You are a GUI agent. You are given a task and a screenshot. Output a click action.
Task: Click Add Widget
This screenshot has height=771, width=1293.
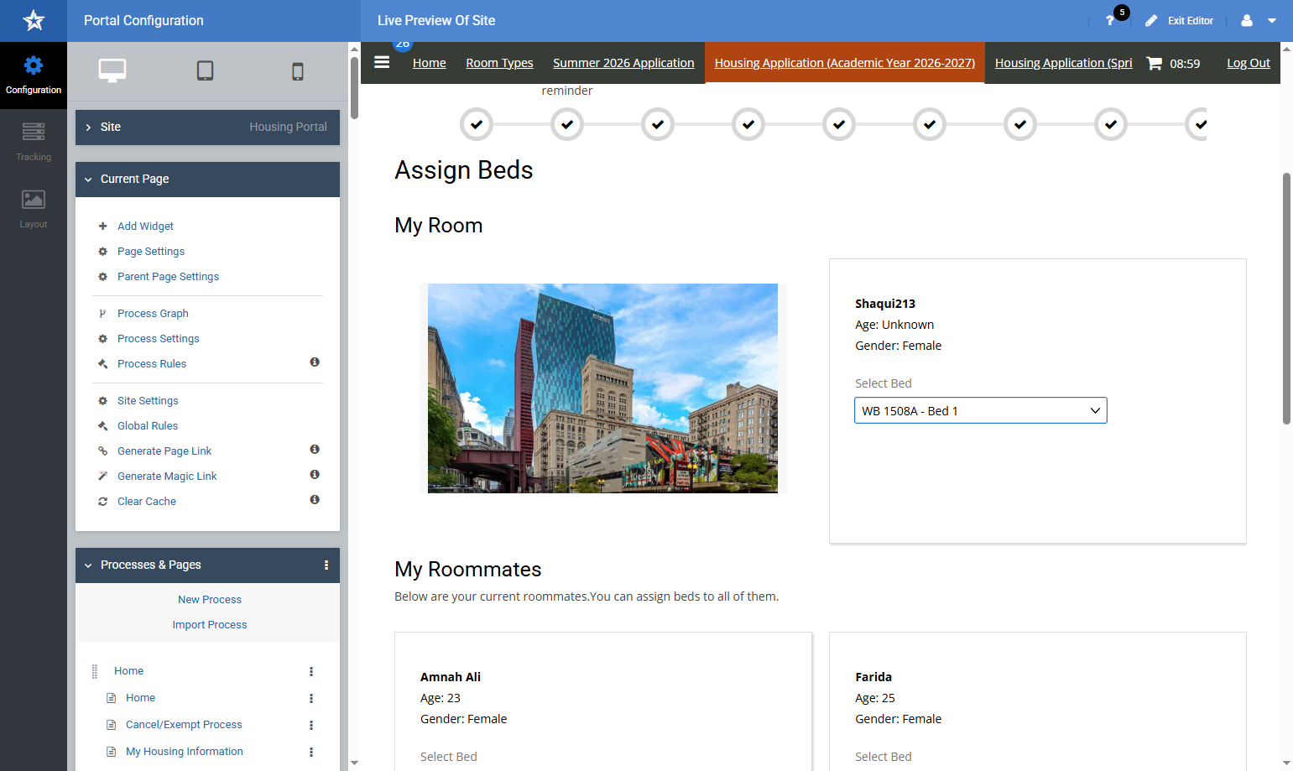(x=145, y=227)
